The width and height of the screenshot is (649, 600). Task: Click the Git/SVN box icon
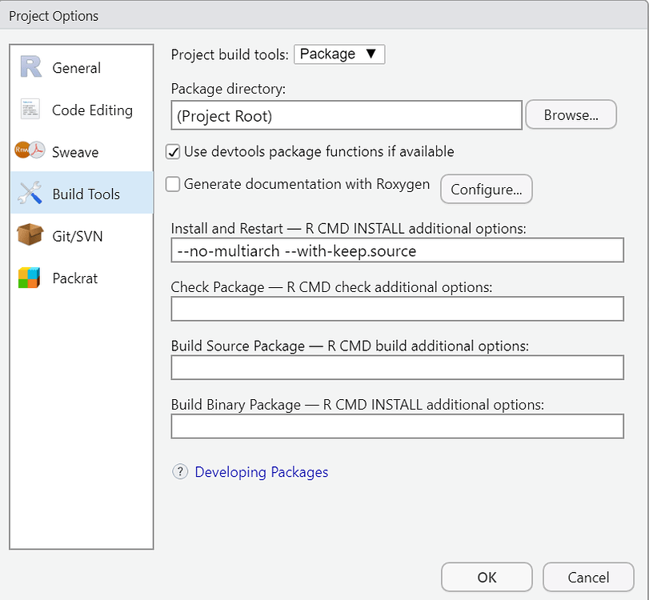(30, 234)
